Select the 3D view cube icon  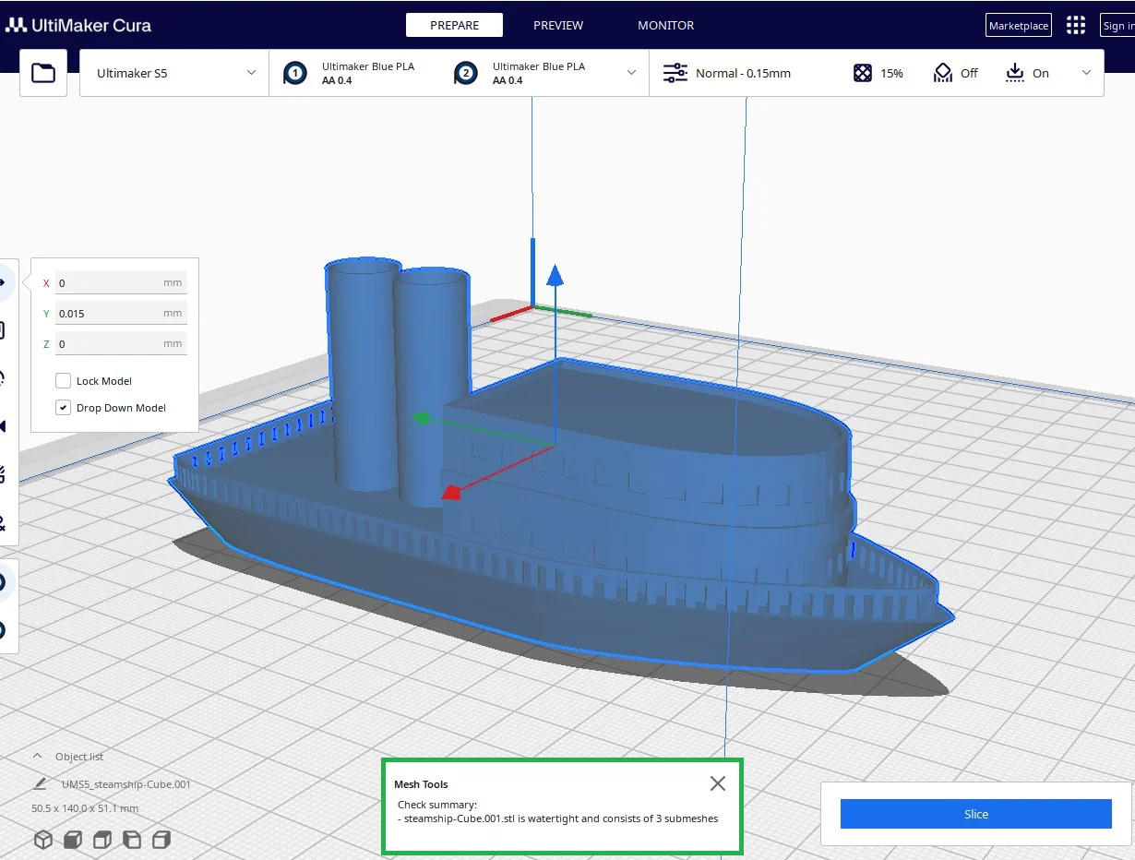click(43, 840)
